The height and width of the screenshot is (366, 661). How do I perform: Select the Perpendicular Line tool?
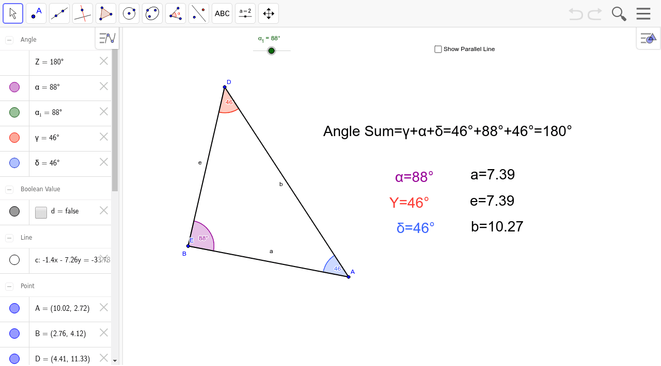tap(83, 13)
